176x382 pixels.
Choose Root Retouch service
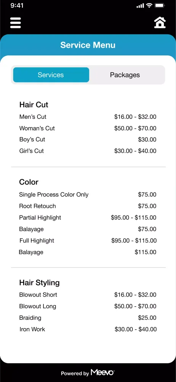tap(88, 206)
